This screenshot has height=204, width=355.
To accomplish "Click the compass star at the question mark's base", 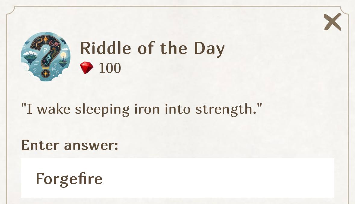I will coord(45,73).
